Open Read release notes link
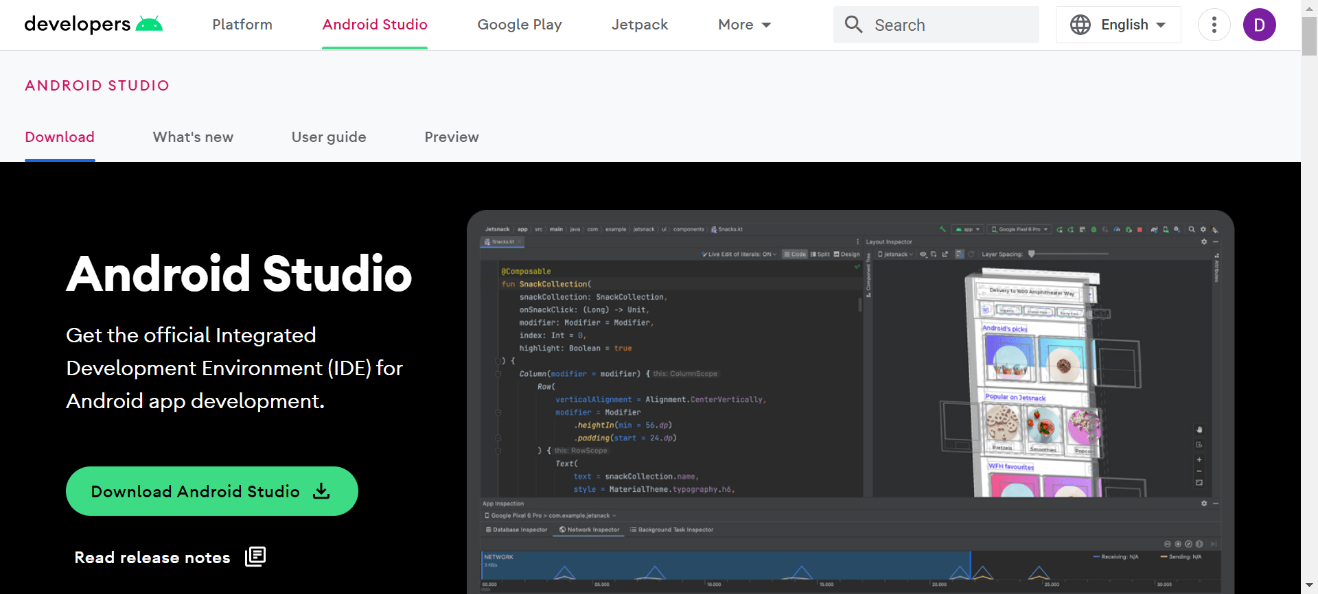This screenshot has width=1318, height=594. [x=152, y=558]
